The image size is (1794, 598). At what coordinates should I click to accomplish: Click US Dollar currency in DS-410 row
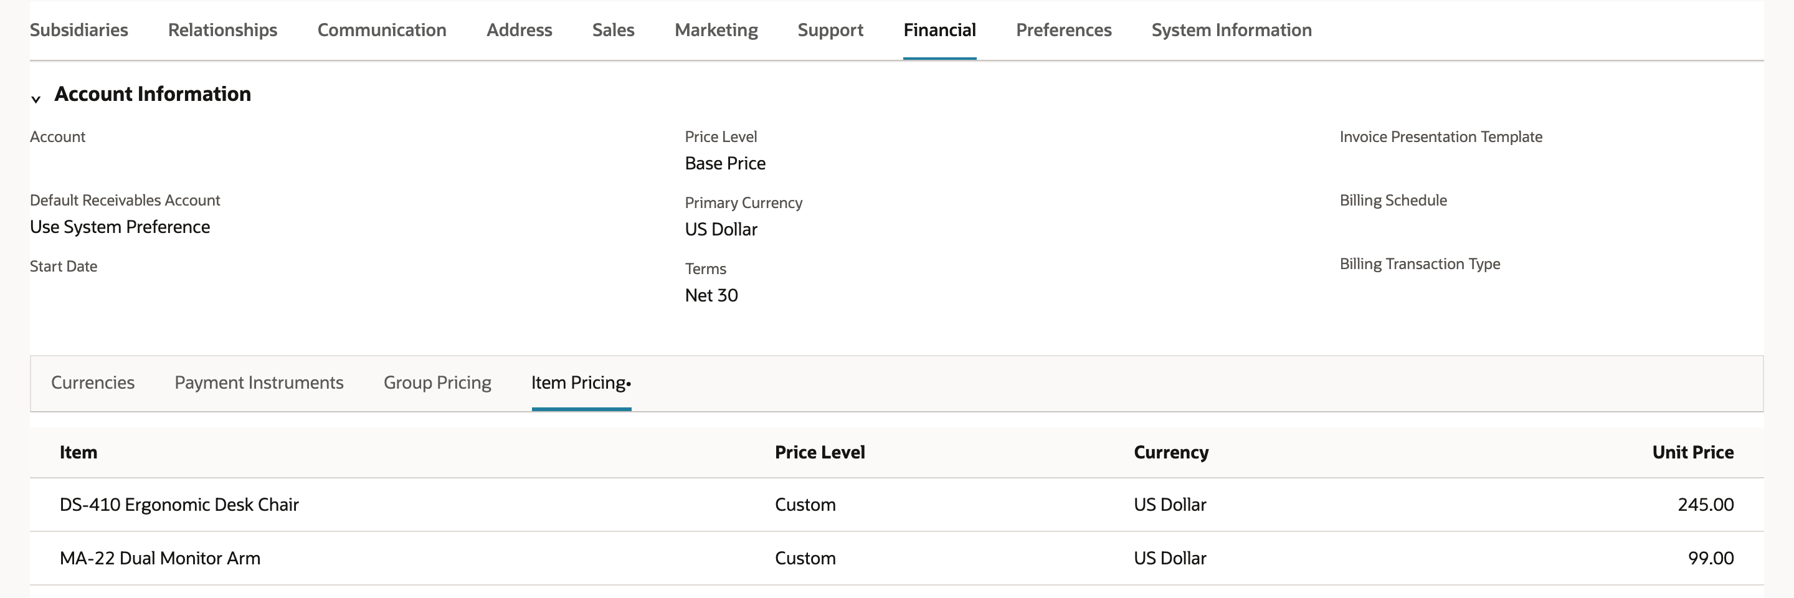pos(1170,504)
